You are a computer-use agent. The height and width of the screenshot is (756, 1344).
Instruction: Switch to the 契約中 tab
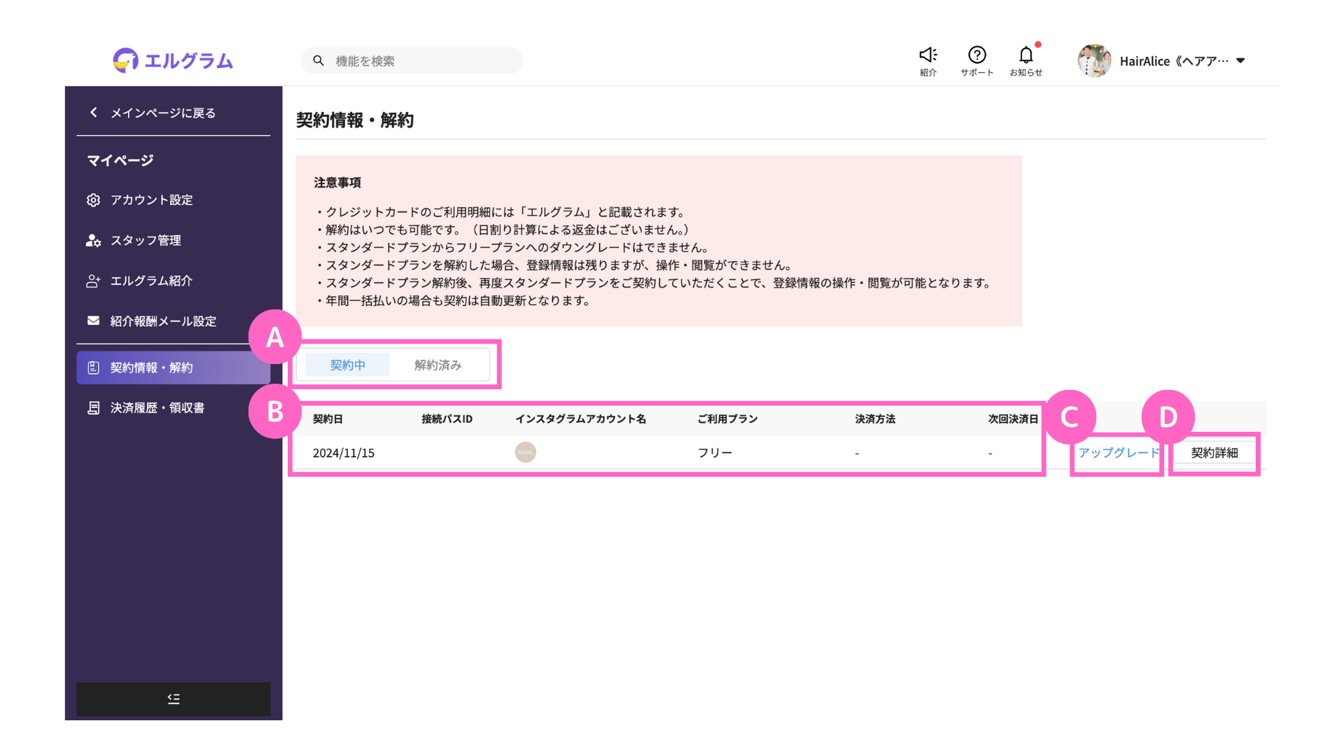347,365
